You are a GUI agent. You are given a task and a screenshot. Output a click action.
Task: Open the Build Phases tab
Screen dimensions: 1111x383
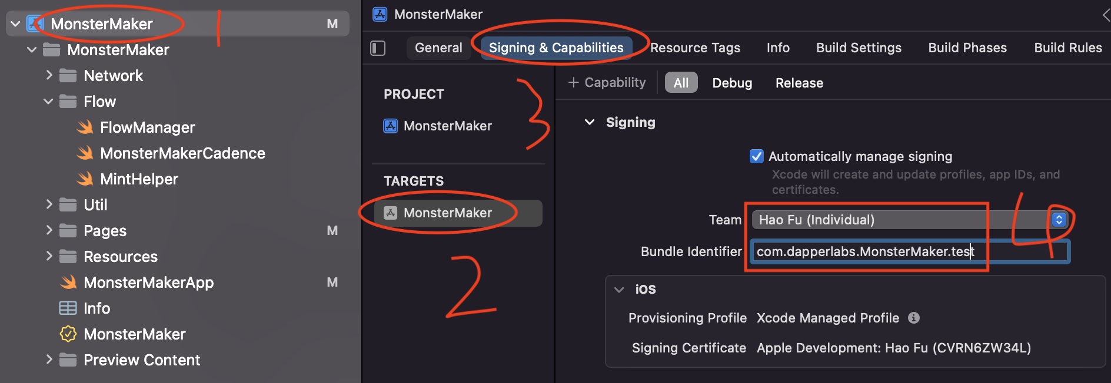point(967,48)
